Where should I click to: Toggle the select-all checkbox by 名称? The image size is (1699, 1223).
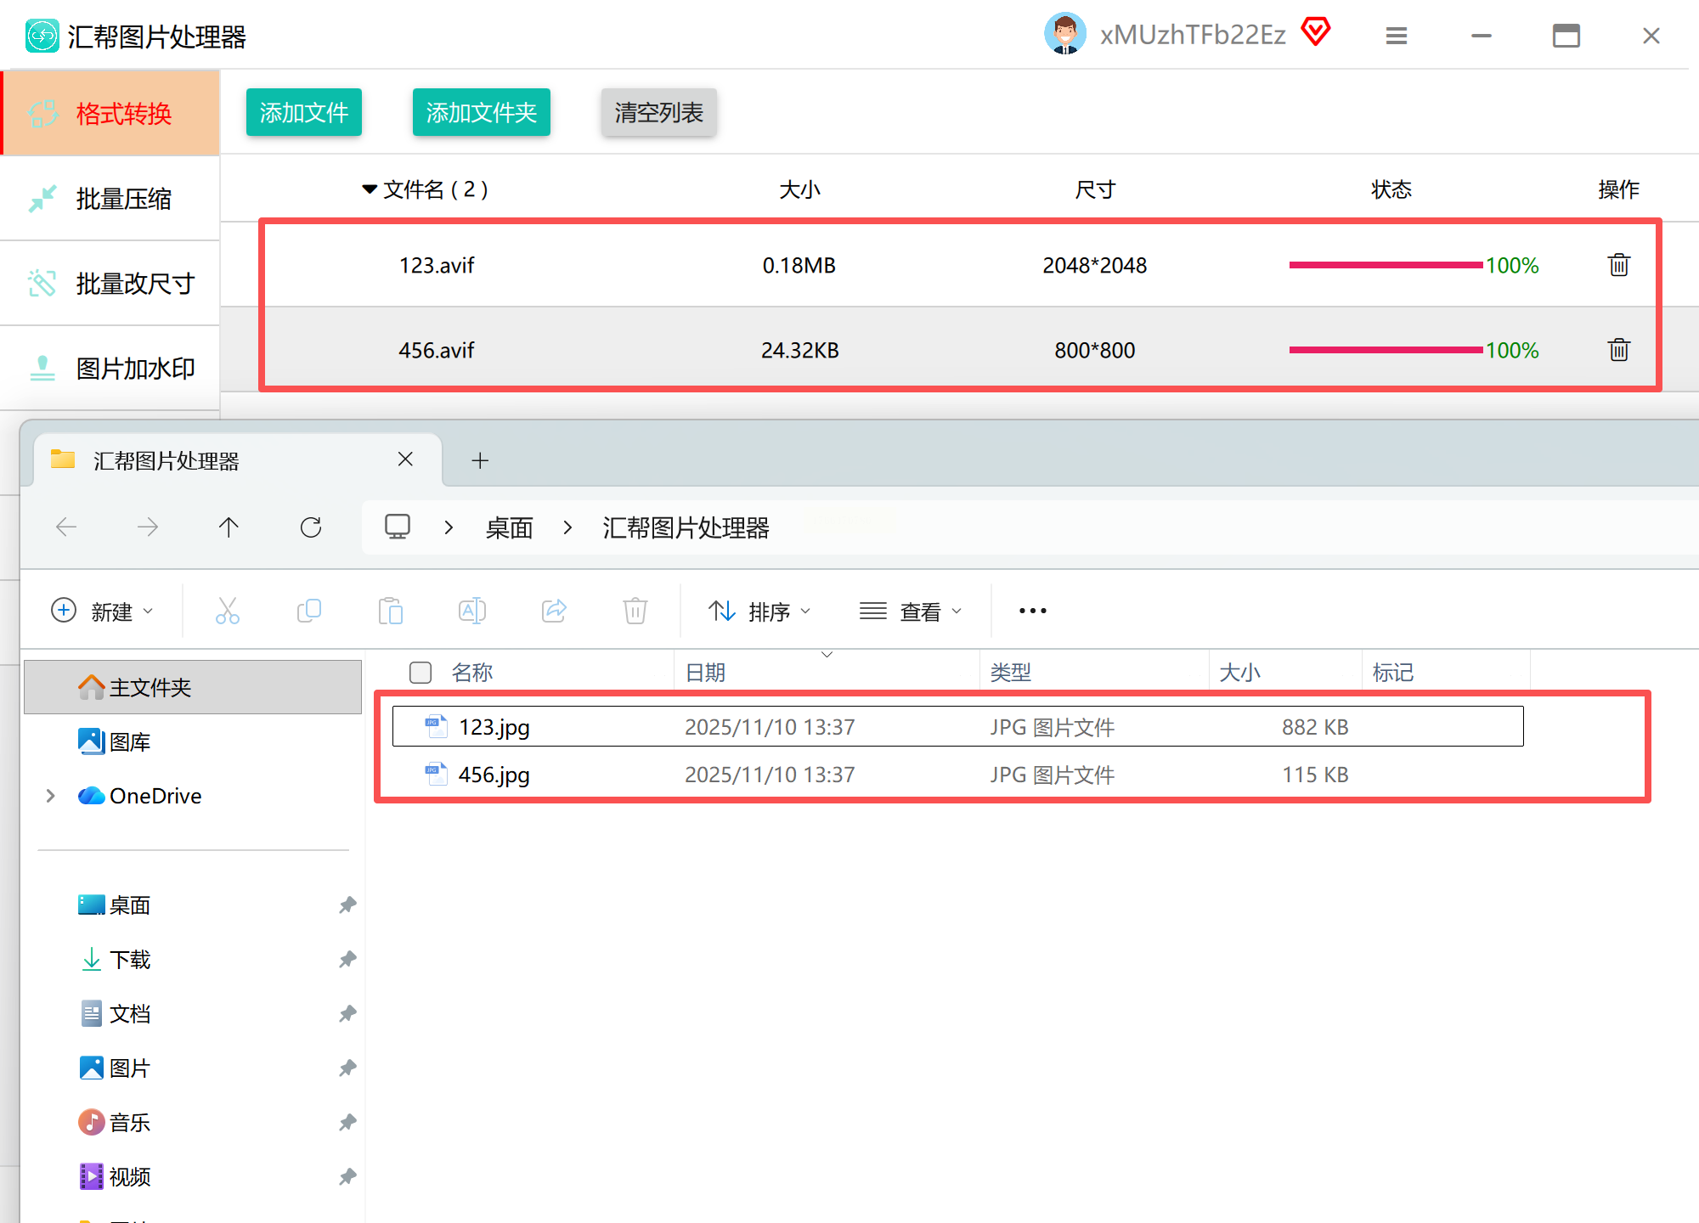point(421,673)
